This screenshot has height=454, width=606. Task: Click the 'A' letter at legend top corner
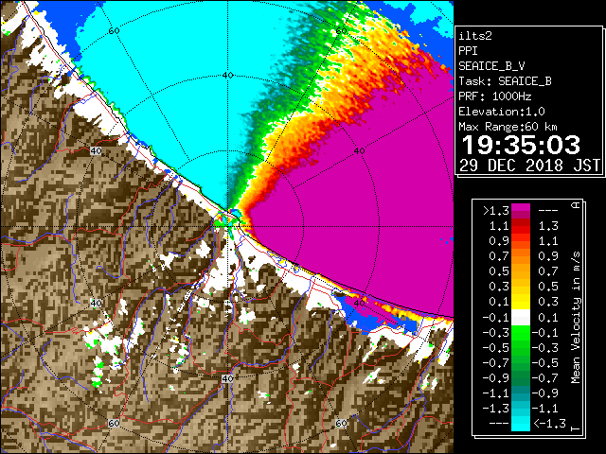[576, 205]
